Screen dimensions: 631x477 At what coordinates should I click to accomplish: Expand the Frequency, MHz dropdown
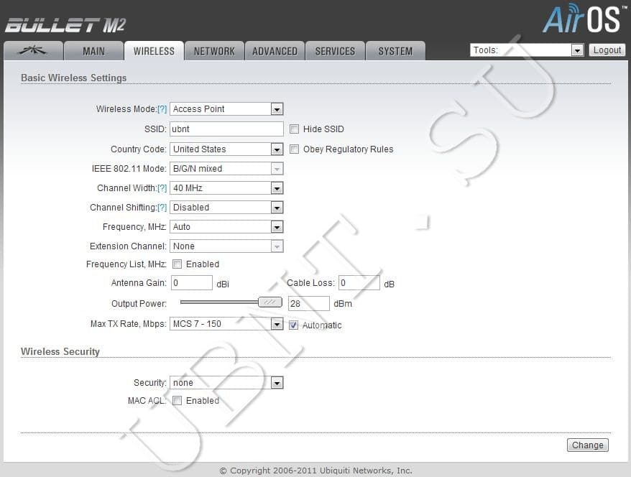[x=226, y=226]
